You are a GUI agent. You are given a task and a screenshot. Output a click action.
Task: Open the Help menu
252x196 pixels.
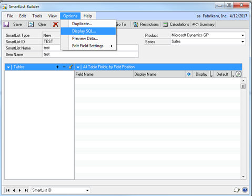pos(88,16)
